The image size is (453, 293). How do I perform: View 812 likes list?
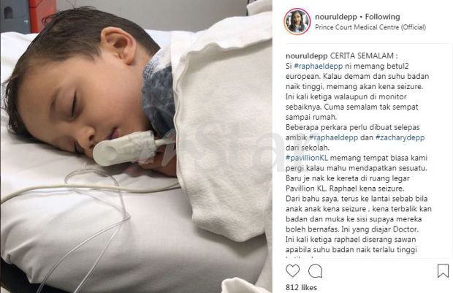coord(301,287)
